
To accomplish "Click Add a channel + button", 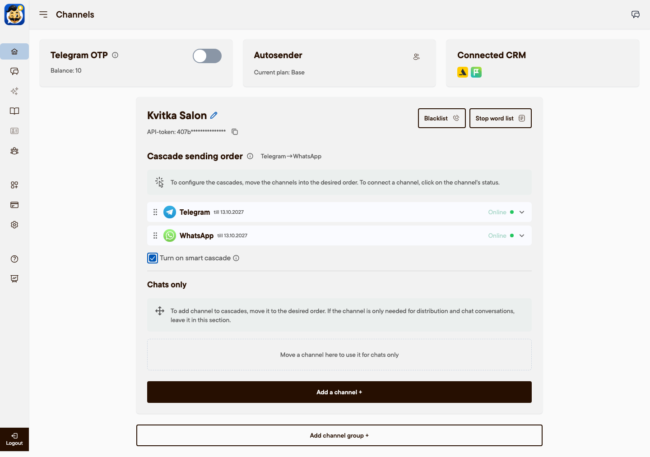I will pos(339,392).
